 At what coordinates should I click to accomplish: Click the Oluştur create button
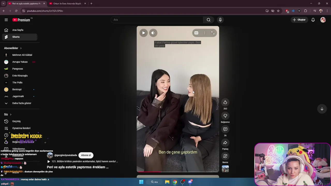pos(299,20)
